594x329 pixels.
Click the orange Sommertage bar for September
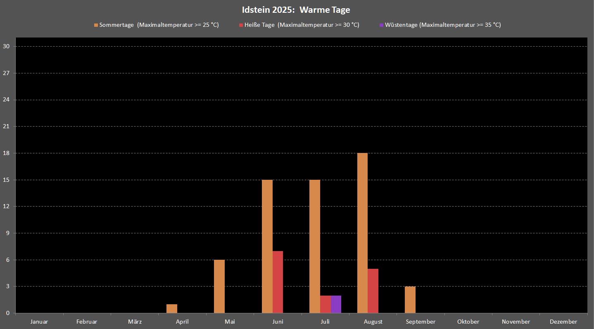tap(410, 300)
